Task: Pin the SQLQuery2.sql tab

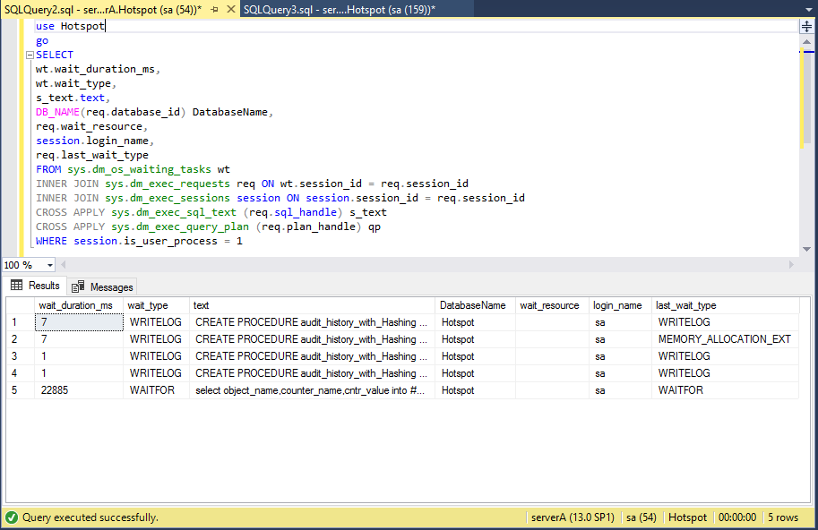Action: tap(214, 9)
